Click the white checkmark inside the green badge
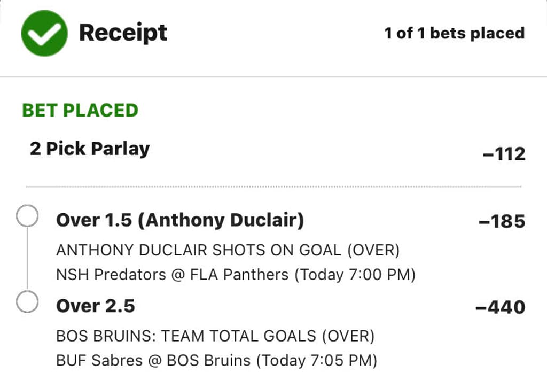Image resolution: width=547 pixels, height=388 pixels. point(44,33)
